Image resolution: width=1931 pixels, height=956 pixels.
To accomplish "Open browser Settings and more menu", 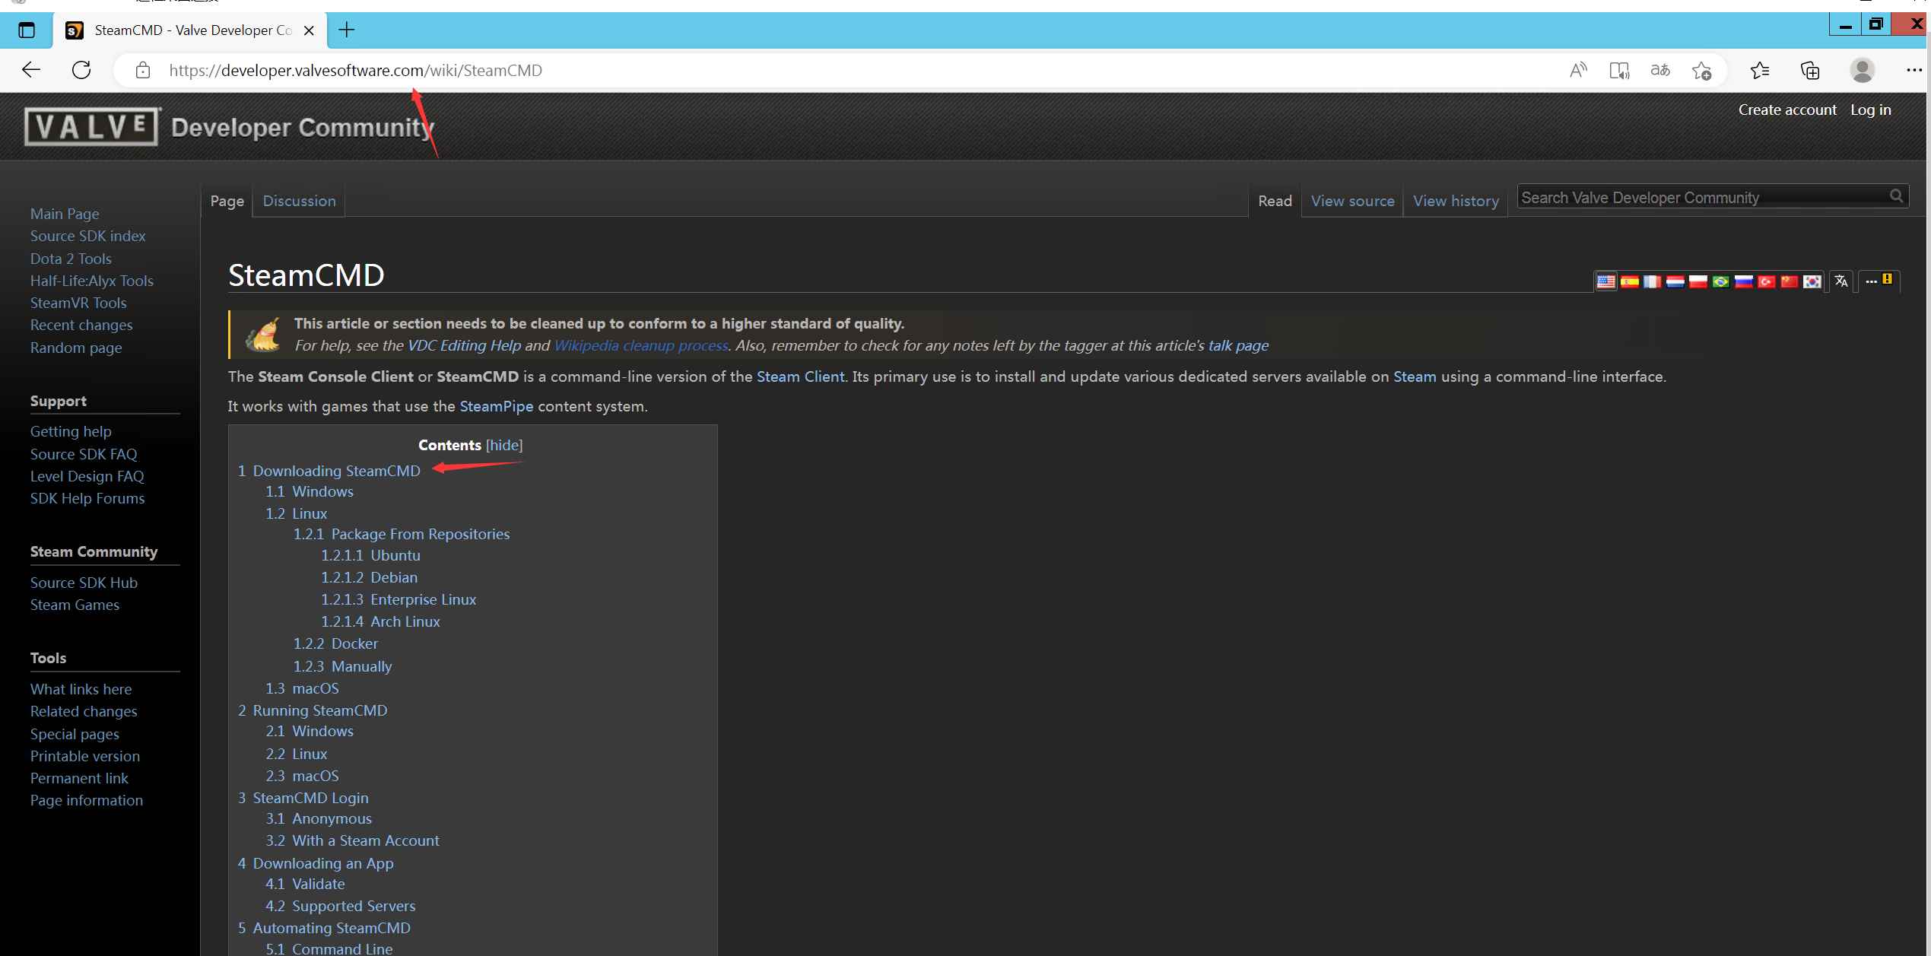I will pyautogui.click(x=1914, y=71).
